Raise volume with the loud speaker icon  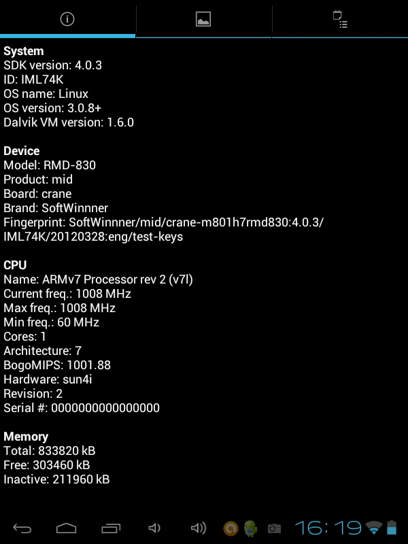pos(199,528)
